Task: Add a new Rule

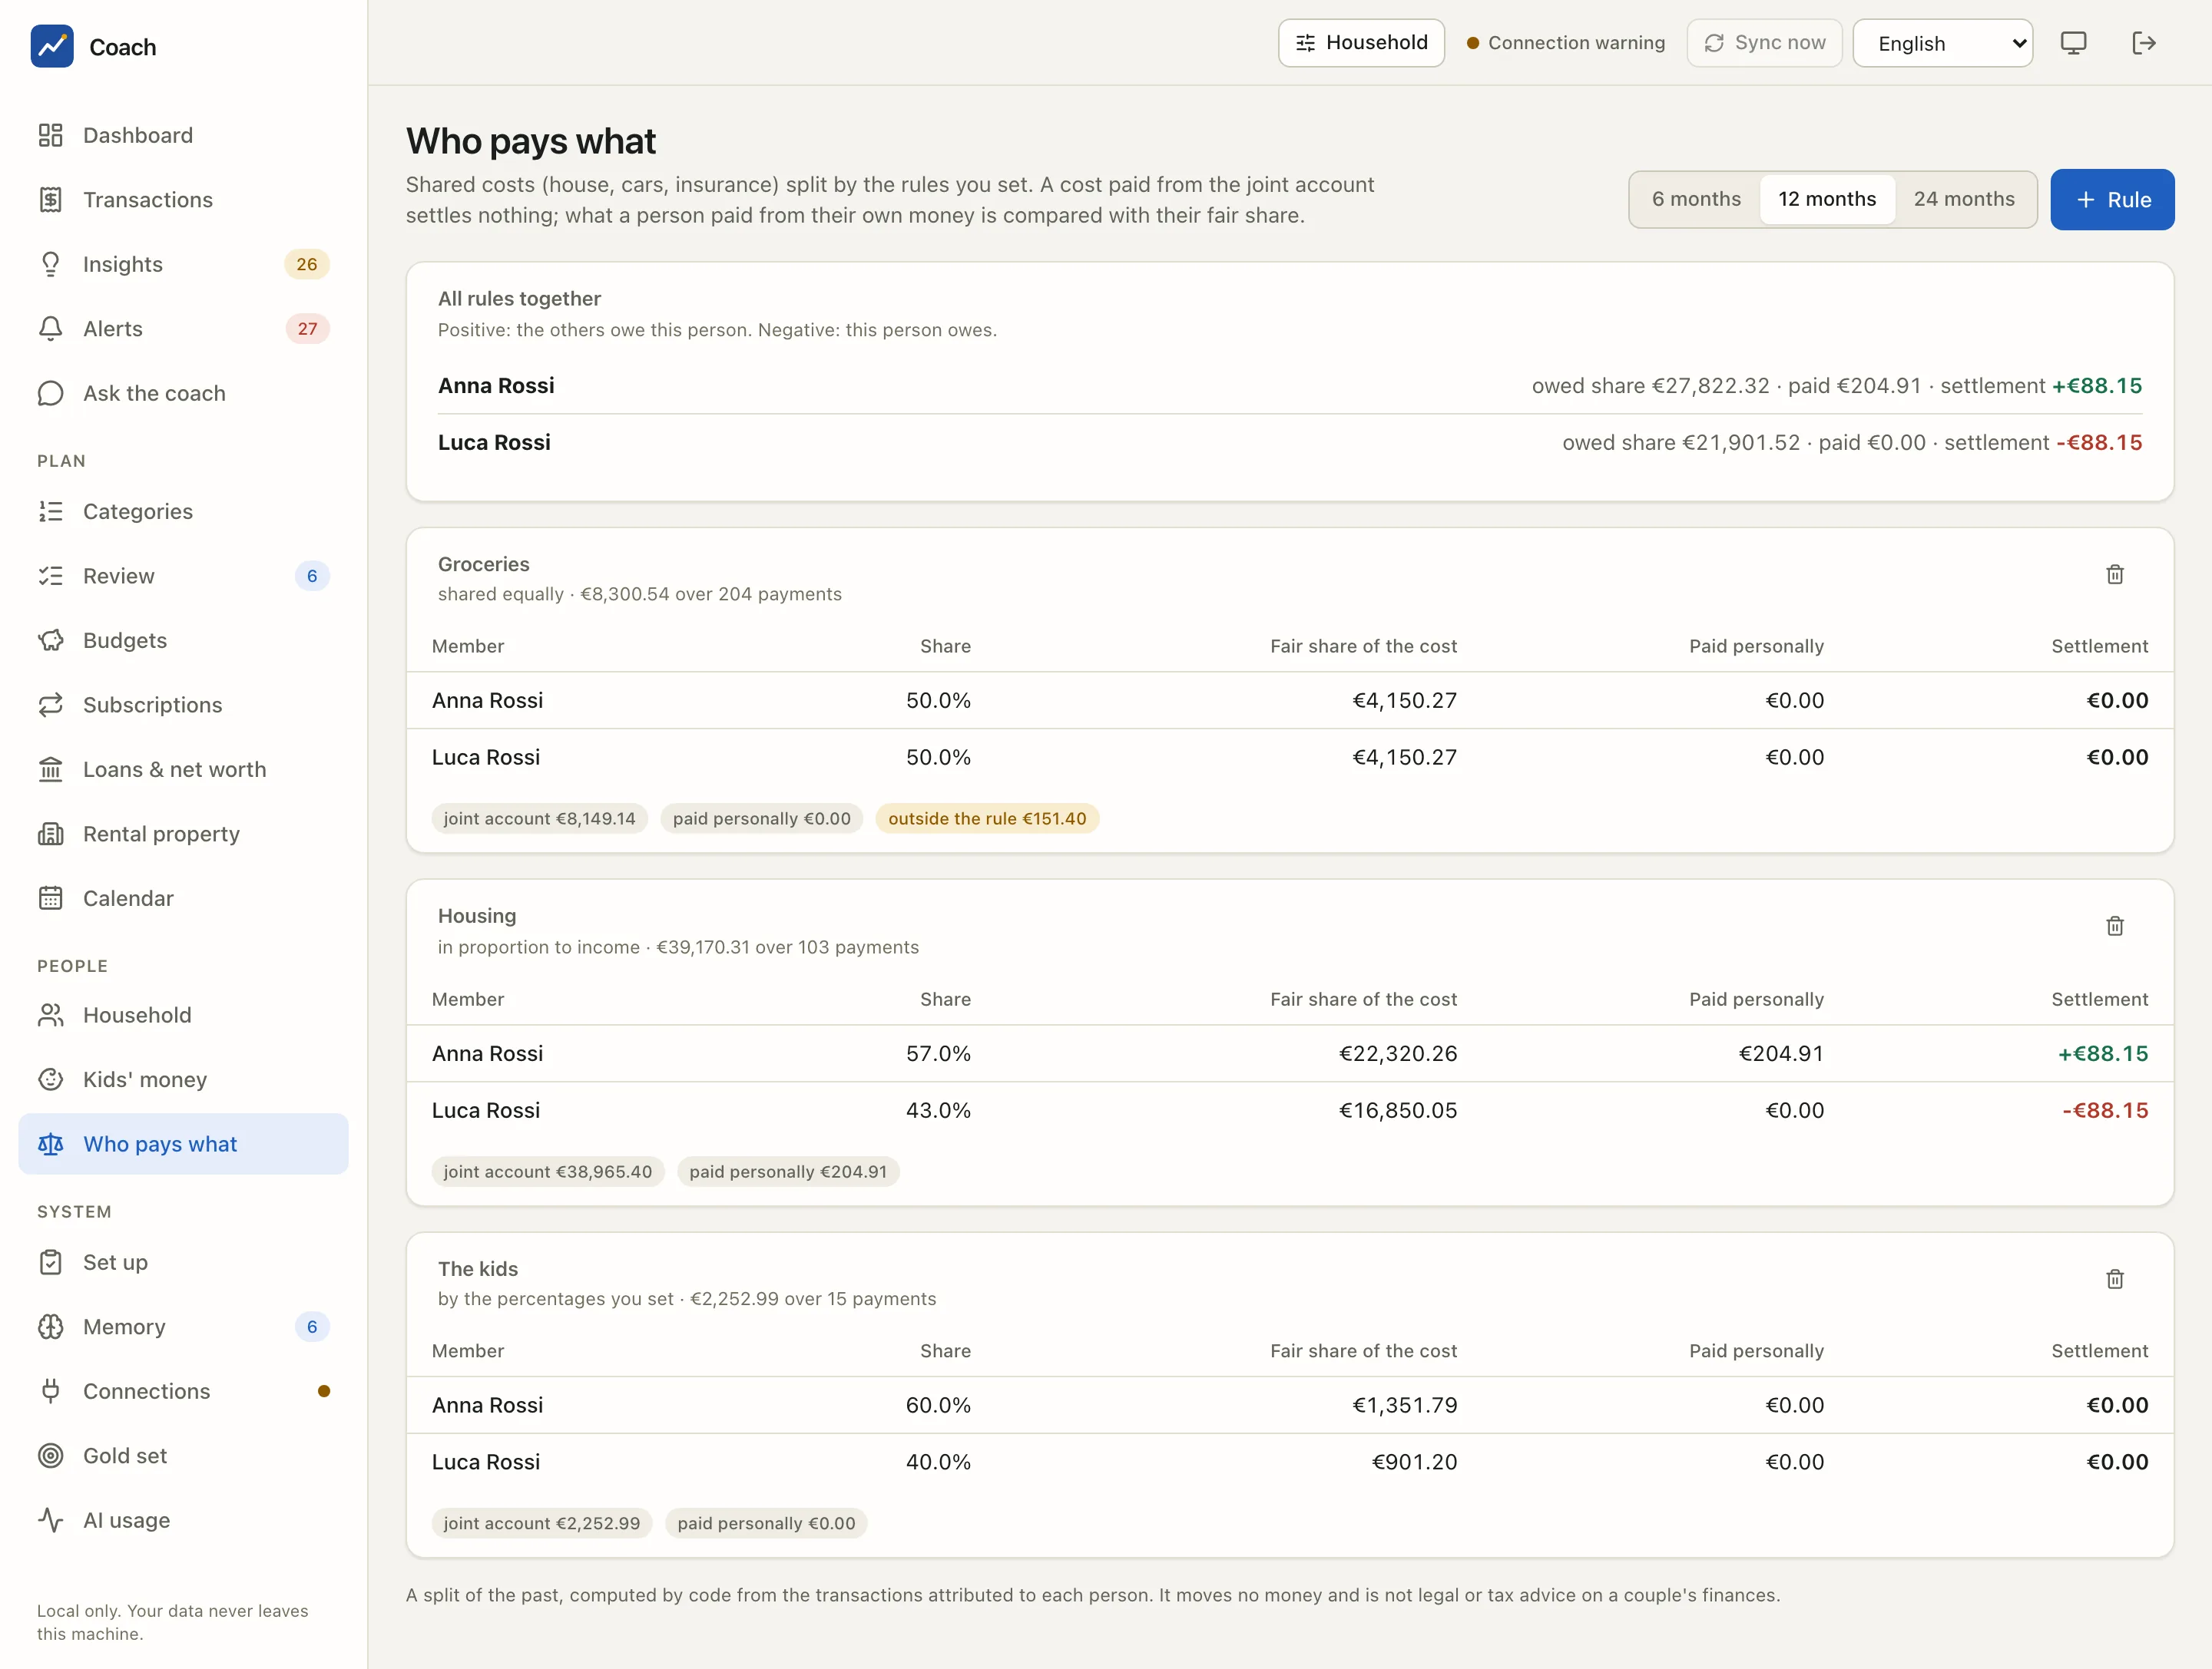Action: pyautogui.click(x=2112, y=200)
